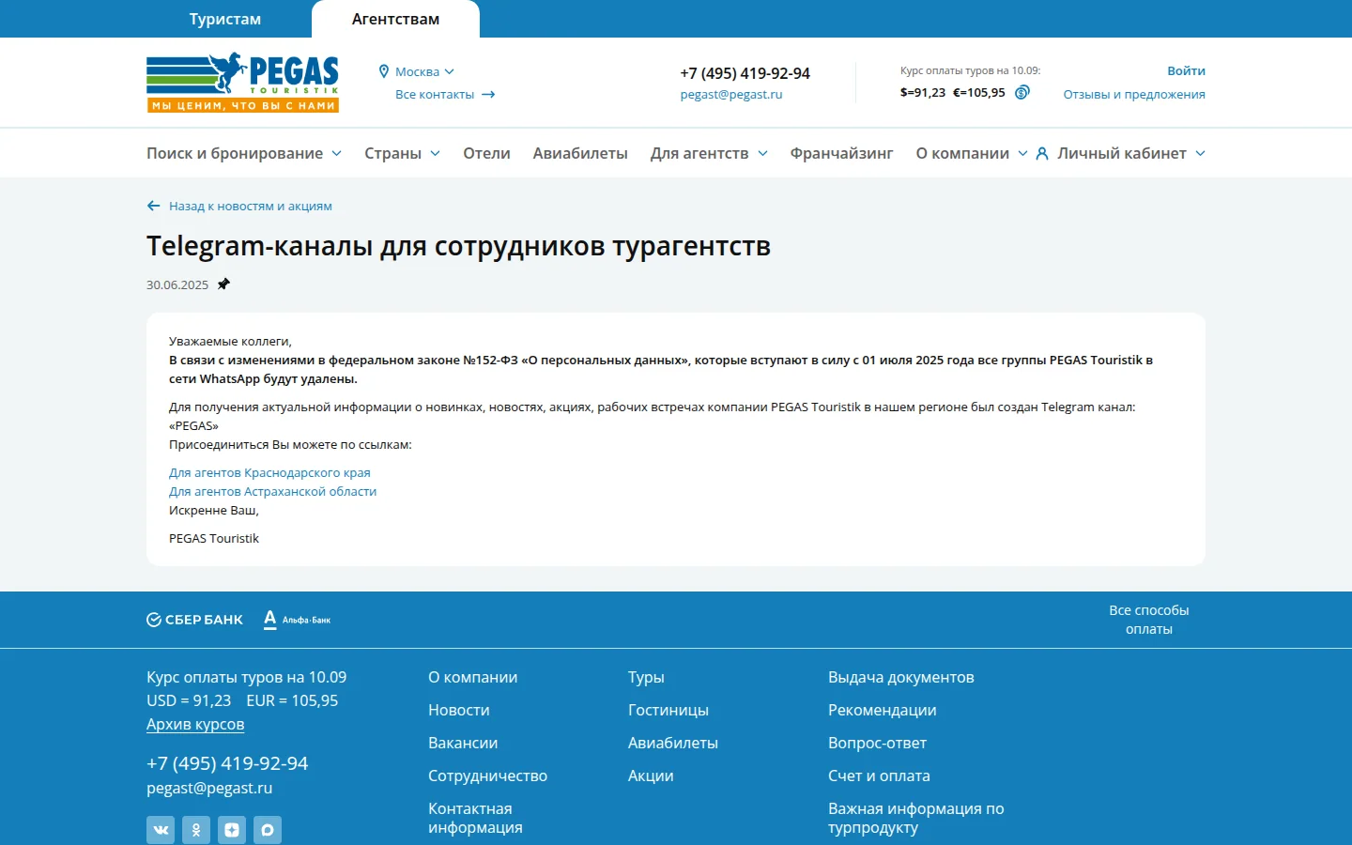Open the Сбербанк payment logo
Screen dimensions: 1352x845
pos(194,620)
